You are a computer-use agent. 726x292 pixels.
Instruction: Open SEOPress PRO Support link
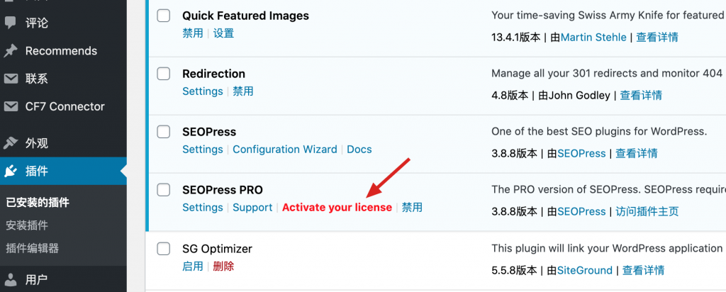(x=252, y=208)
